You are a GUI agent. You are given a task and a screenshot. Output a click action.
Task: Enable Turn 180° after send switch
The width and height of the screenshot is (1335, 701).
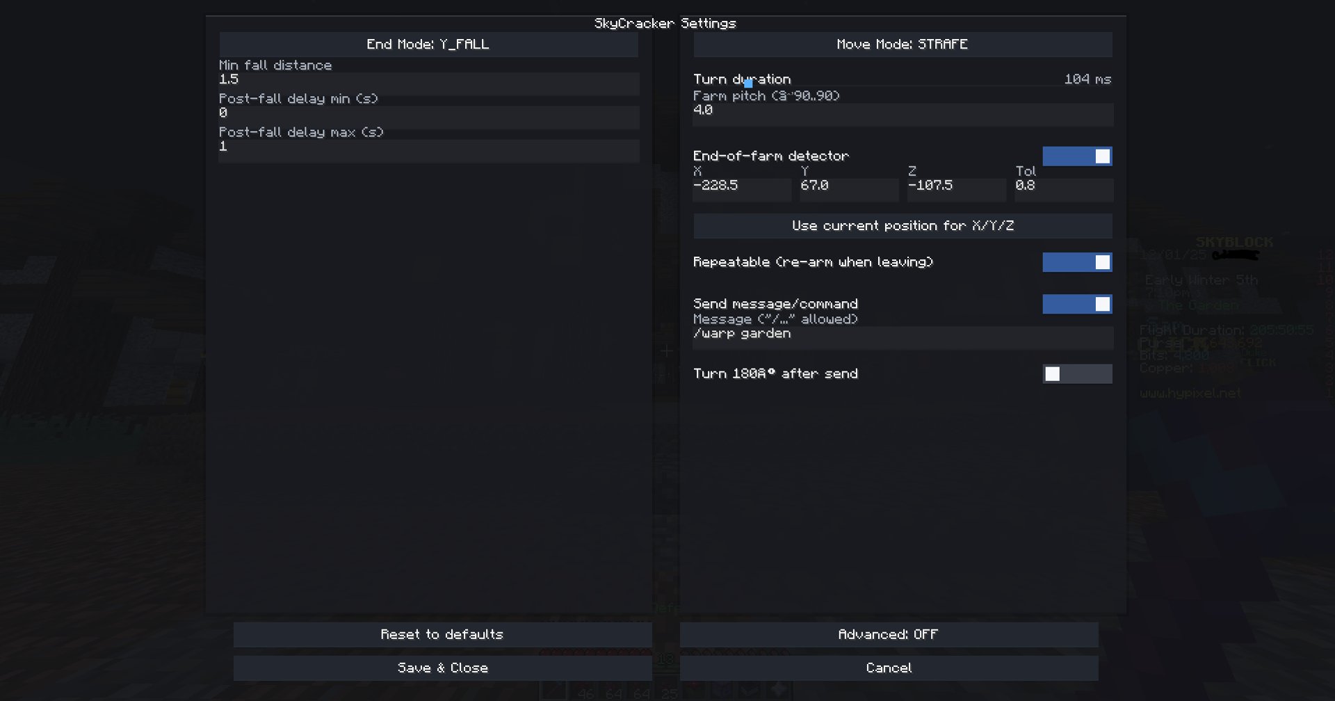pyautogui.click(x=1077, y=374)
